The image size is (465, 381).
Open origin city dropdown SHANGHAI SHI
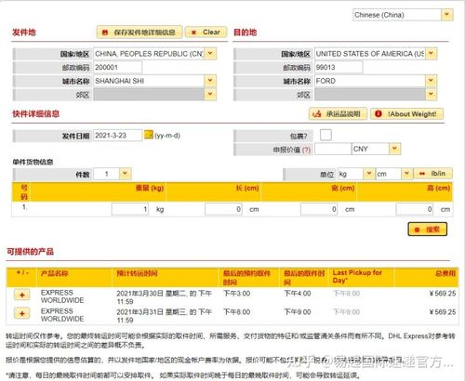[210, 81]
